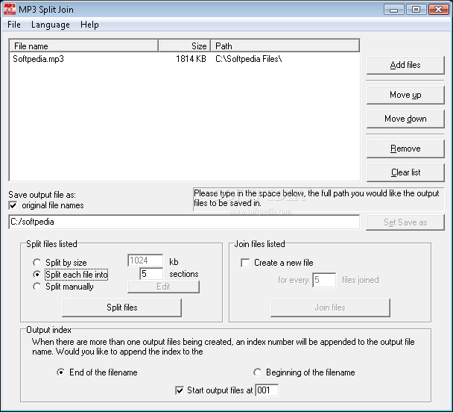Open the File menu
The image size is (453, 412).
[x=14, y=25]
